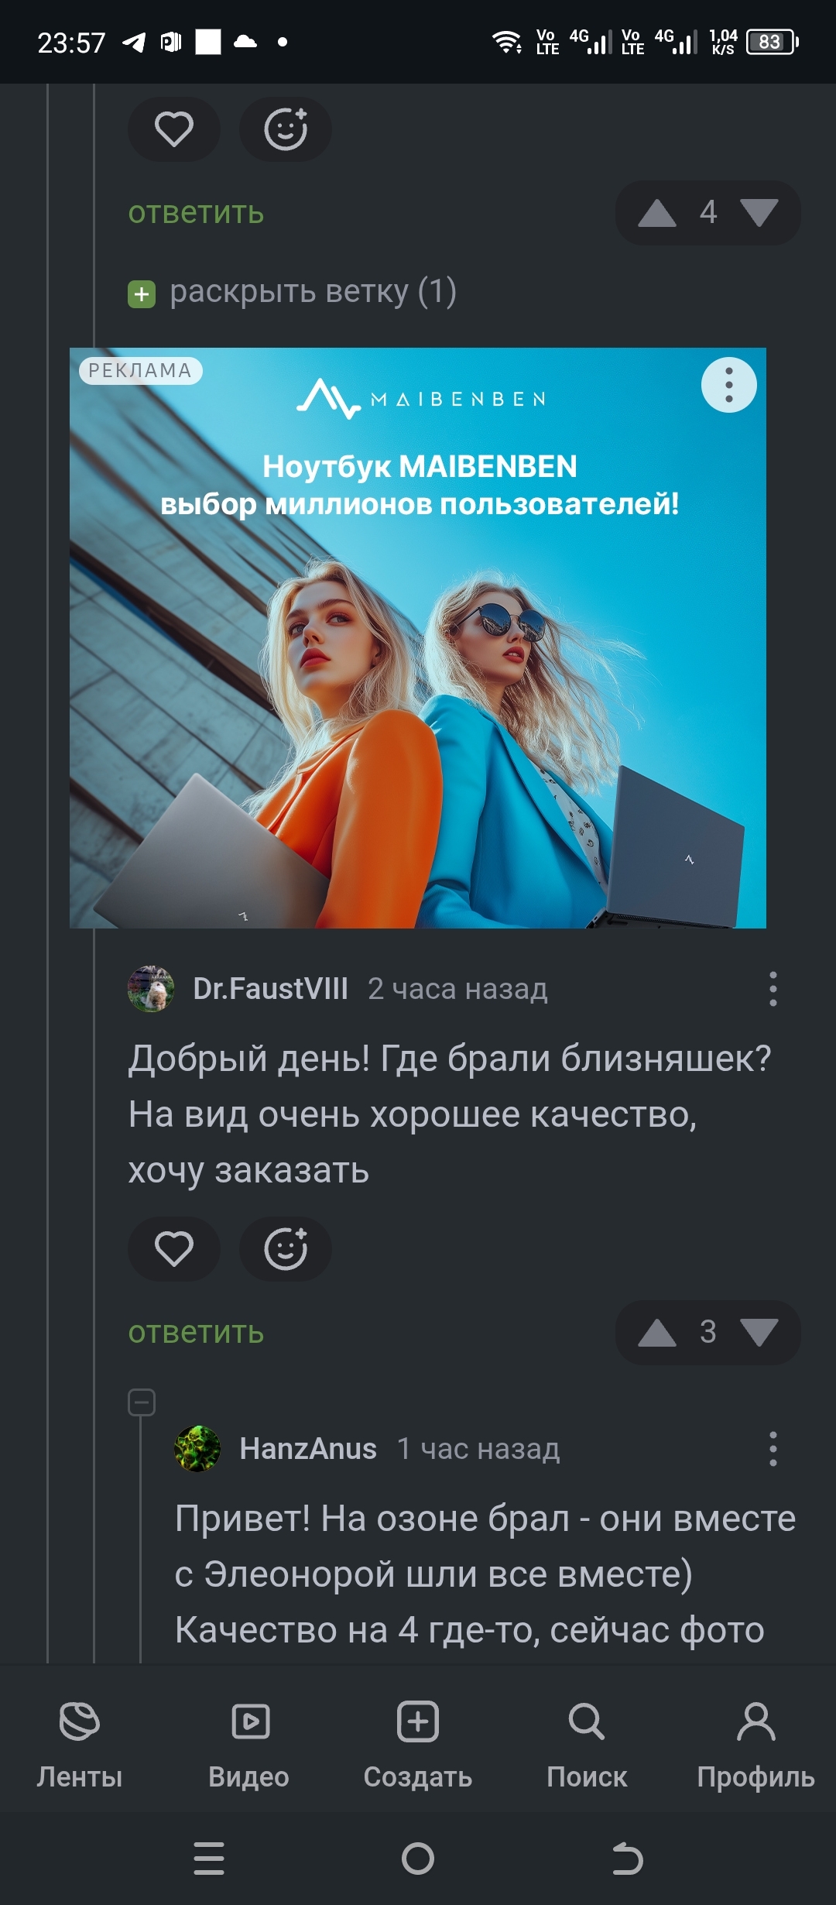Downvote the comment rated 4

coord(759,213)
